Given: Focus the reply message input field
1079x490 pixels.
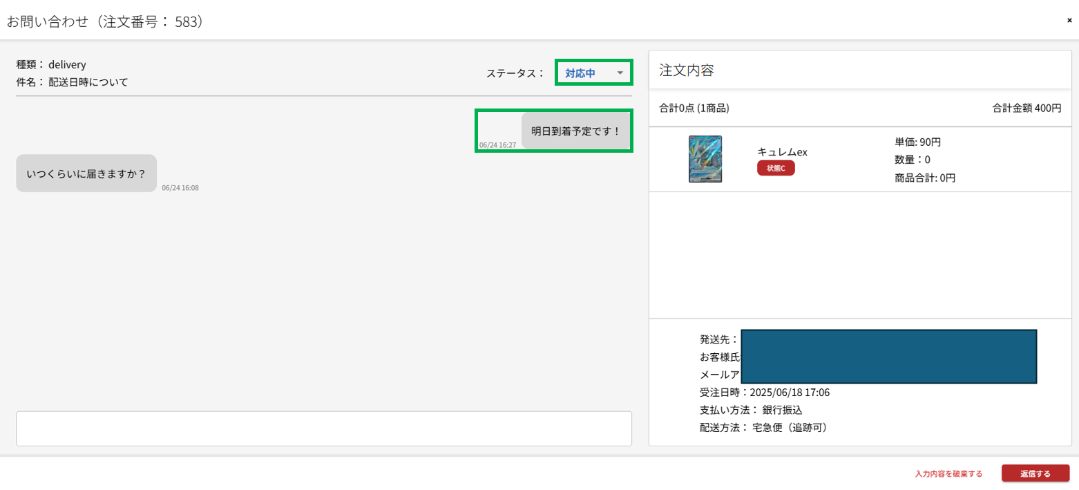Looking at the screenshot, I should [x=323, y=428].
